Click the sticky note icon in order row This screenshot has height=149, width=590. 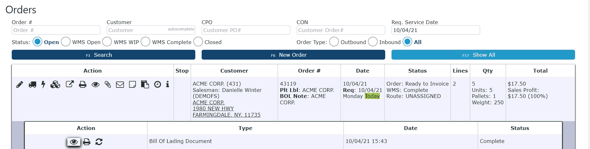[132, 84]
